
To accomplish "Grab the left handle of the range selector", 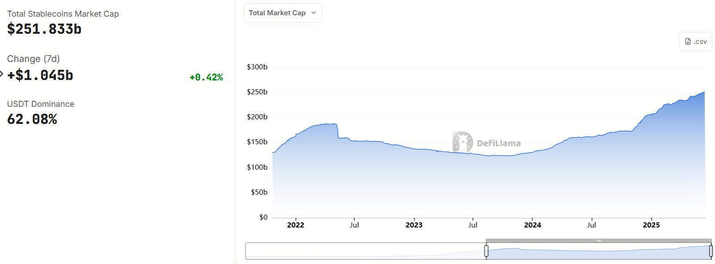I will click(486, 251).
